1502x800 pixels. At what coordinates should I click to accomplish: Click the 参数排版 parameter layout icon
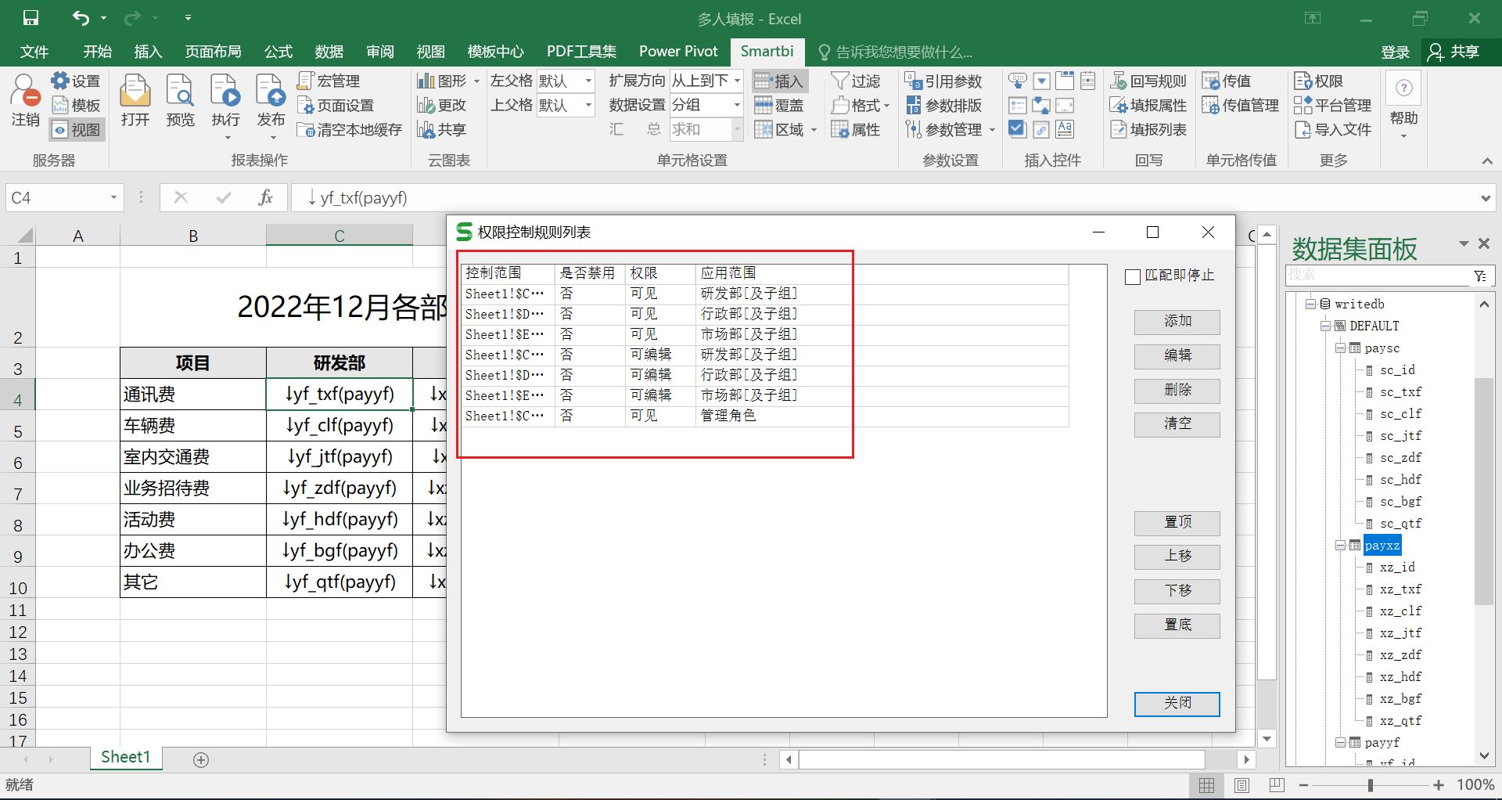pos(943,105)
